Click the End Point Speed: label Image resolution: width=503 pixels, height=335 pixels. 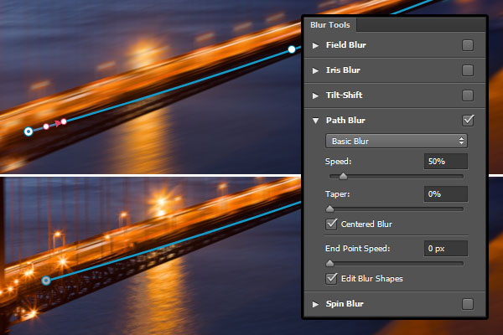coord(357,249)
